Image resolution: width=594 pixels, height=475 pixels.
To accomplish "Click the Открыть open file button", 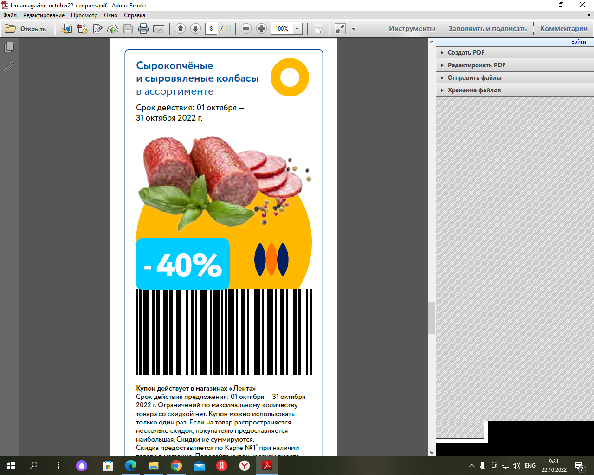I will click(26, 29).
